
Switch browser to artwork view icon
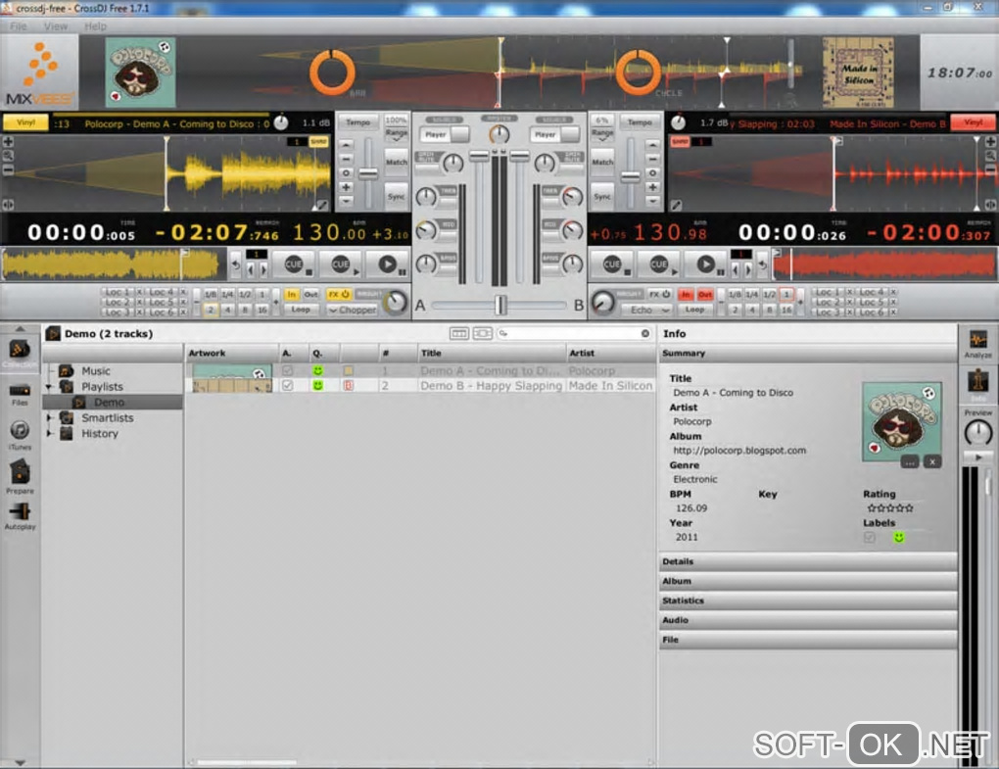point(482,333)
